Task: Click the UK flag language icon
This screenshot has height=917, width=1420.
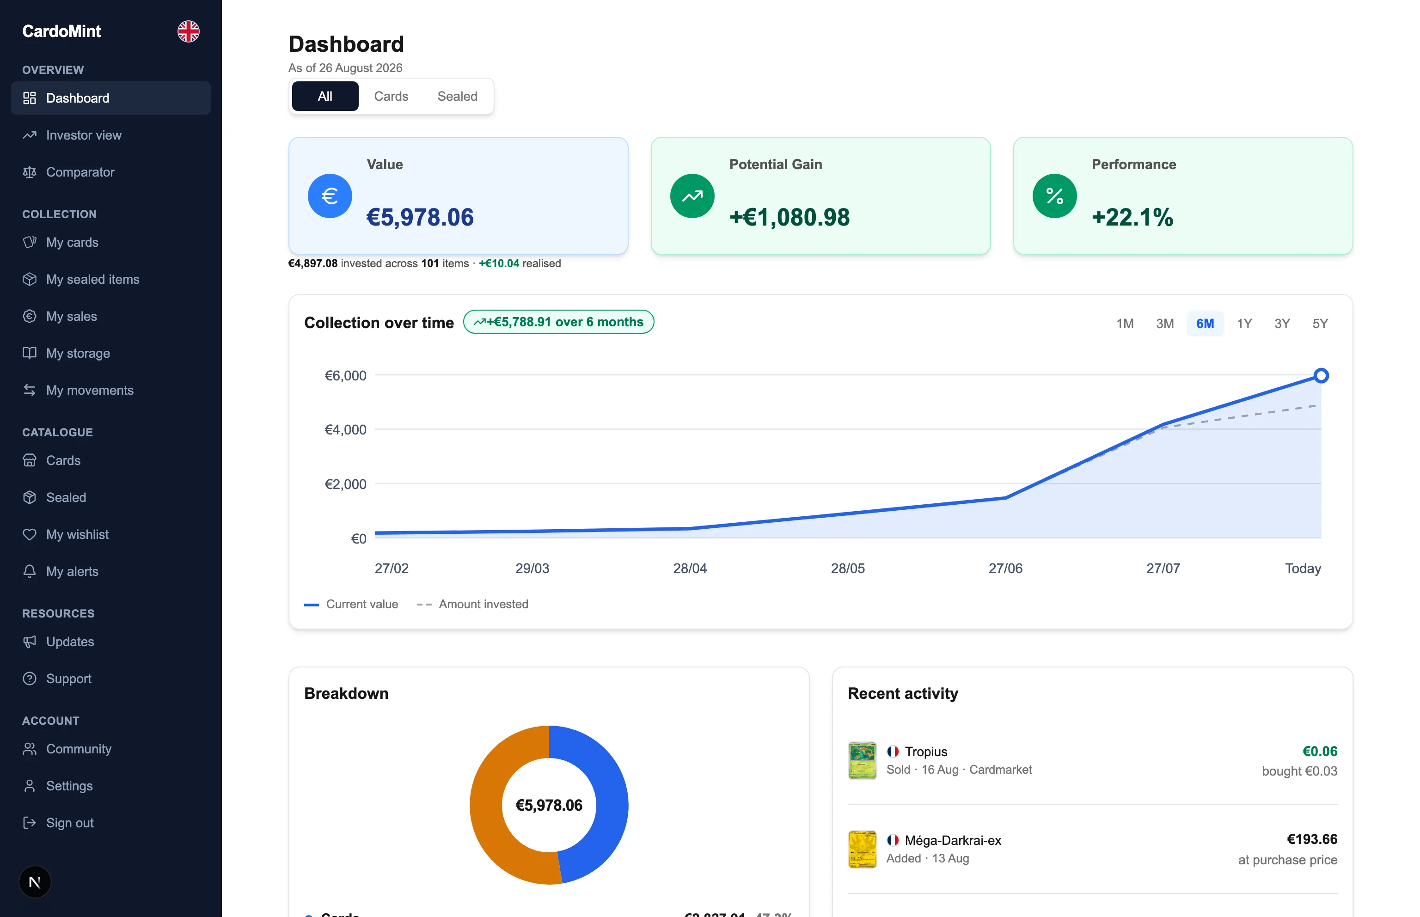Action: pyautogui.click(x=188, y=31)
